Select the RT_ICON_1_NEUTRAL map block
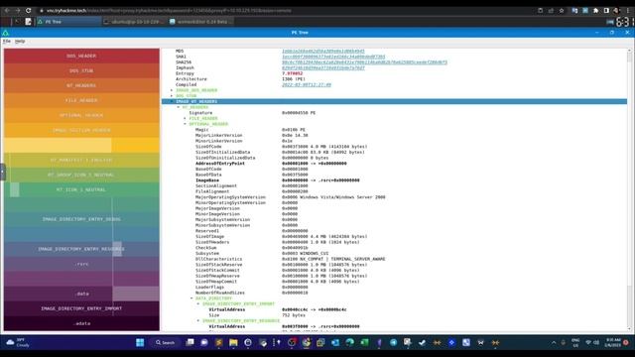 pyautogui.click(x=81, y=189)
